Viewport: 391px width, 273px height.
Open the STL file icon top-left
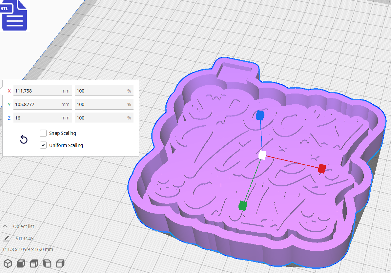click(14, 15)
